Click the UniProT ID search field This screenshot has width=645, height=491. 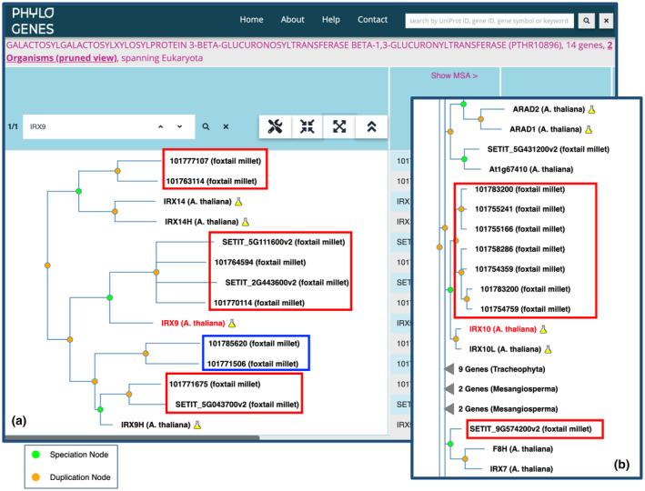[x=489, y=20]
